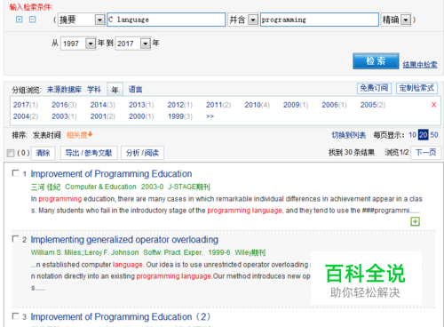Add a search condition row with plus icon

tap(20, 20)
